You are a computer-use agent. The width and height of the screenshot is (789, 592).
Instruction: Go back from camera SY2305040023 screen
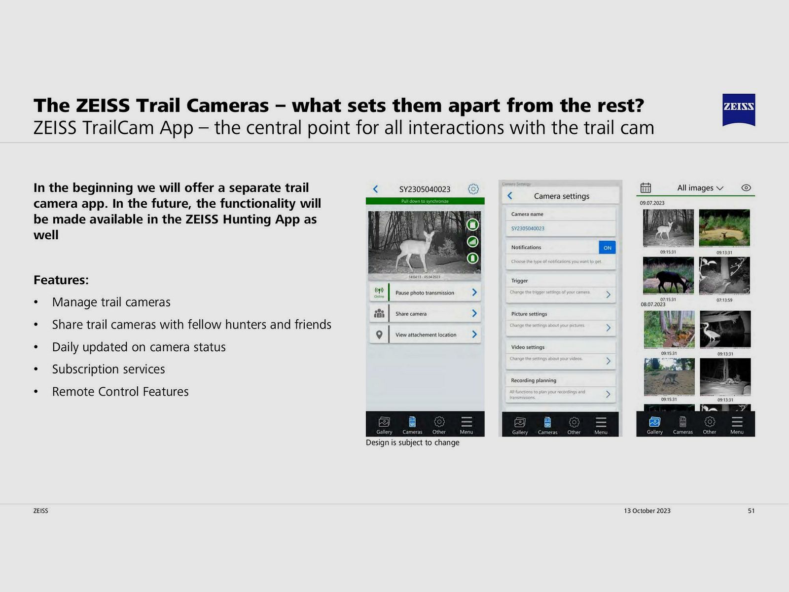375,189
